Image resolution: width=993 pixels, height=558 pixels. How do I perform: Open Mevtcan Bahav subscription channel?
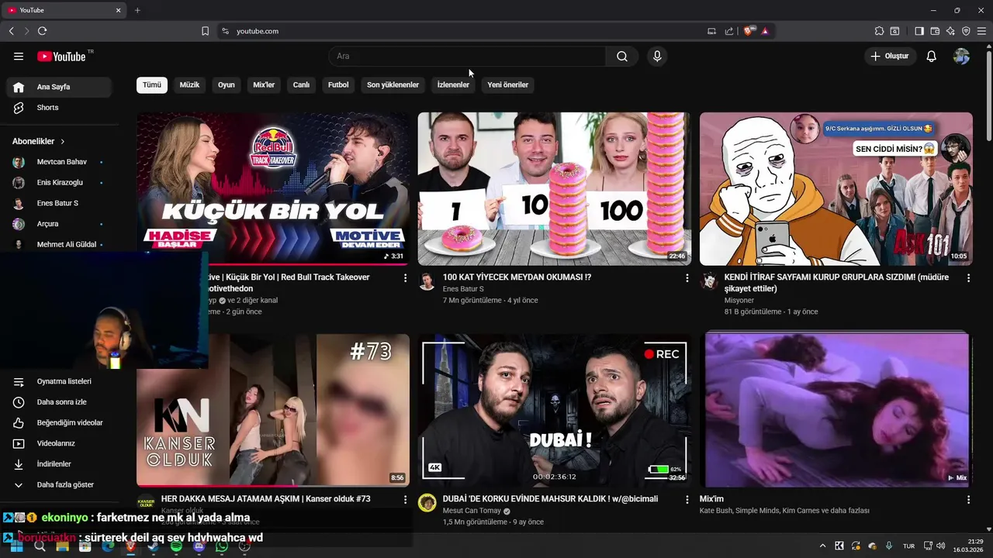[59, 162]
